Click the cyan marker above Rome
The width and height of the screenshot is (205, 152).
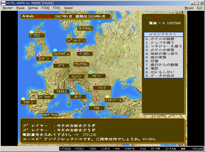[73, 93]
